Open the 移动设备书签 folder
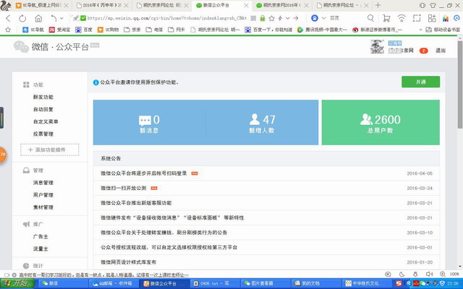The width and height of the screenshot is (463, 289). 443,30
